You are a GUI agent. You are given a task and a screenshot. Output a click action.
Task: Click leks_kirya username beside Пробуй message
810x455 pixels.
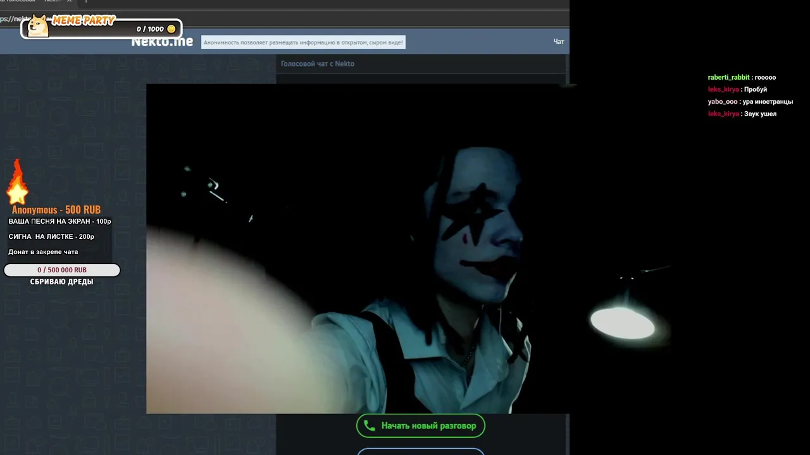pos(723,90)
